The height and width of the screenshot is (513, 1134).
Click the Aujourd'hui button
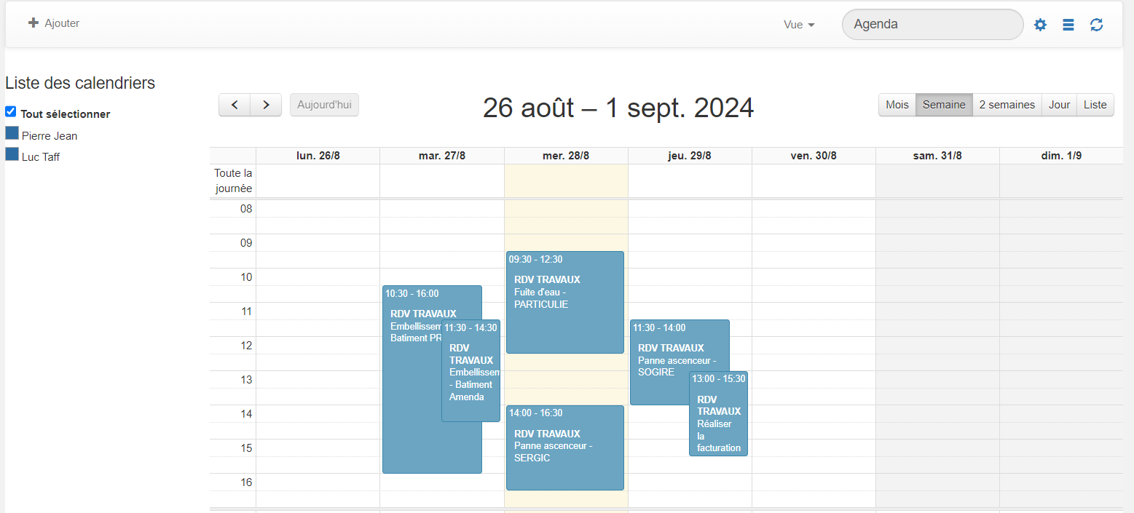coord(324,105)
